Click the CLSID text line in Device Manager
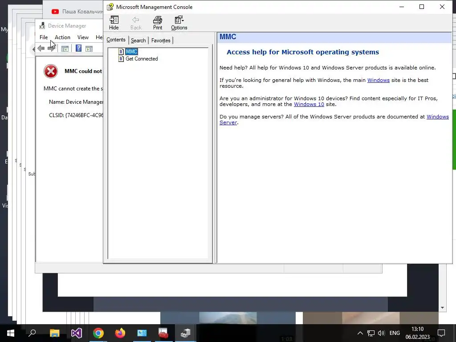Screen dimensions: 456x342 76,115
